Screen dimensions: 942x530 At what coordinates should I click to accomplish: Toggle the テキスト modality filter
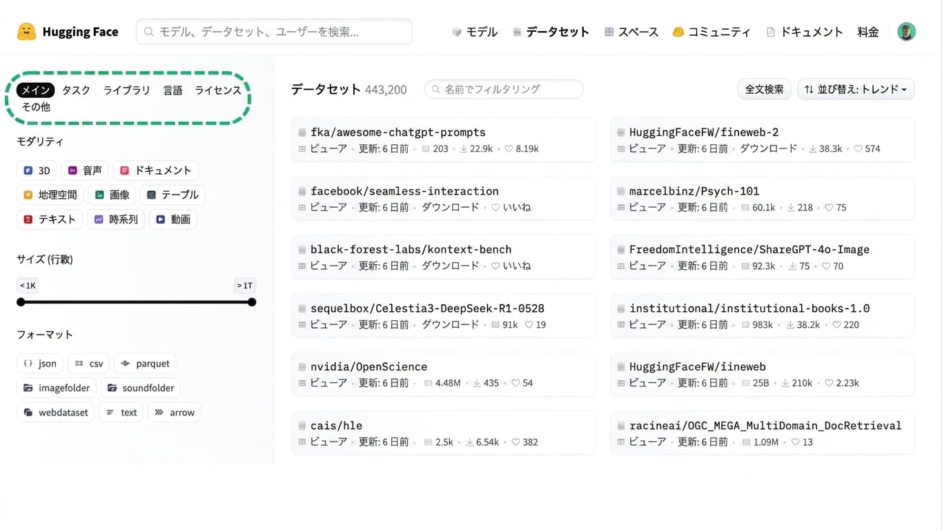coord(50,219)
